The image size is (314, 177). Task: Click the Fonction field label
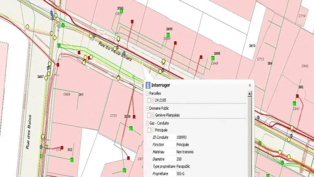click(x=158, y=145)
